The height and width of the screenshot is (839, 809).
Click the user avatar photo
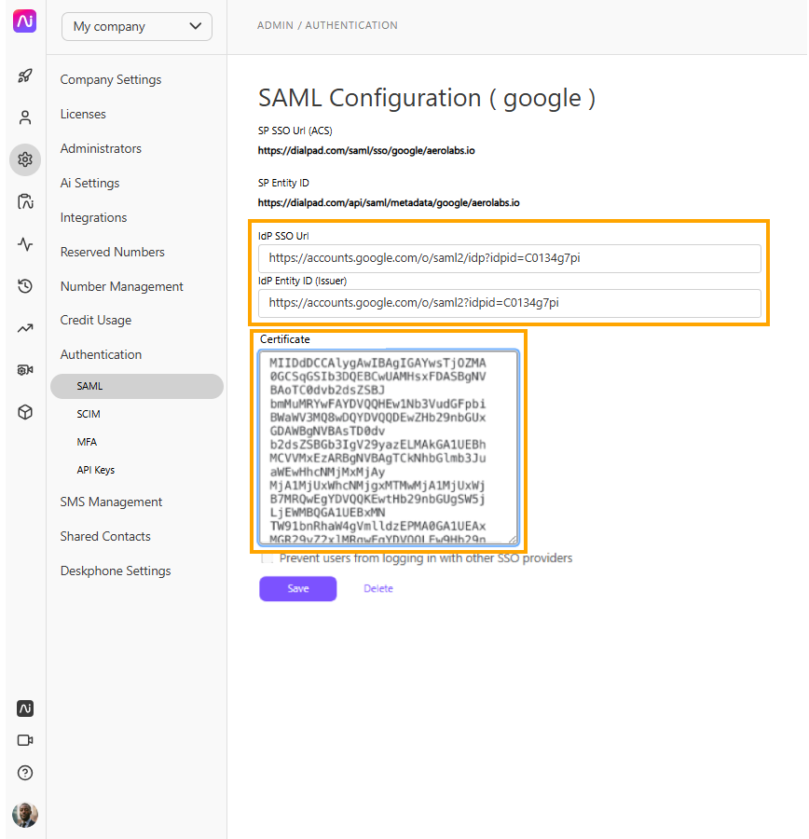25,815
